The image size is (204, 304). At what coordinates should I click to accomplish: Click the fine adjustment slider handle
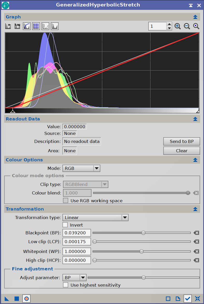coord(144,278)
